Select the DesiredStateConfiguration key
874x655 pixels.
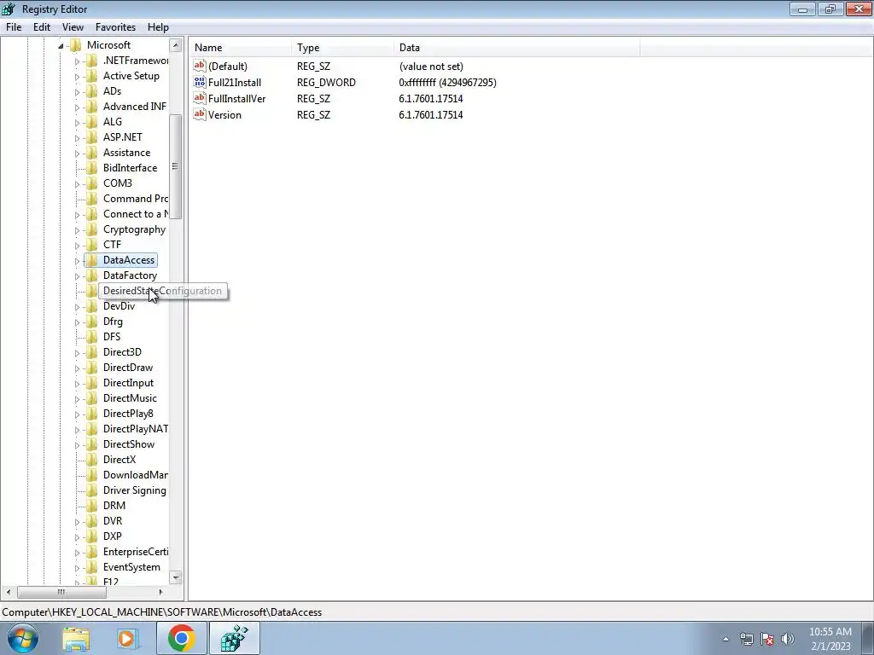pos(162,291)
